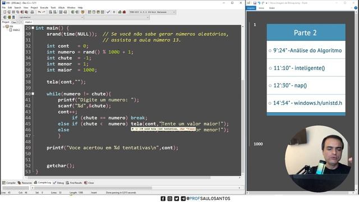Click the Open file icon in Dev-C++ toolbar
Image resolution: width=359 pixels, height=202 pixels.
pyautogui.click(x=9, y=12)
